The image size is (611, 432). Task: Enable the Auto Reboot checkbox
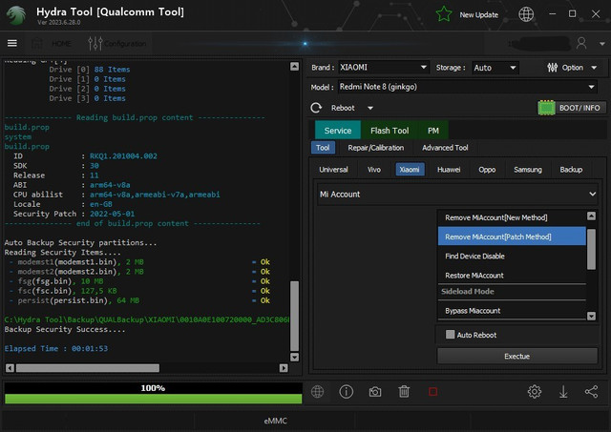click(x=450, y=335)
